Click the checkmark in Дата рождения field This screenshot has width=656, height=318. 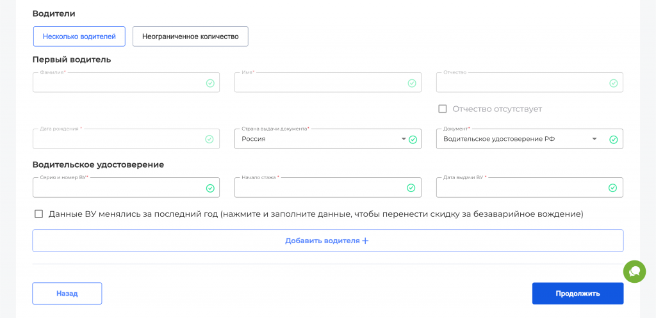209,139
